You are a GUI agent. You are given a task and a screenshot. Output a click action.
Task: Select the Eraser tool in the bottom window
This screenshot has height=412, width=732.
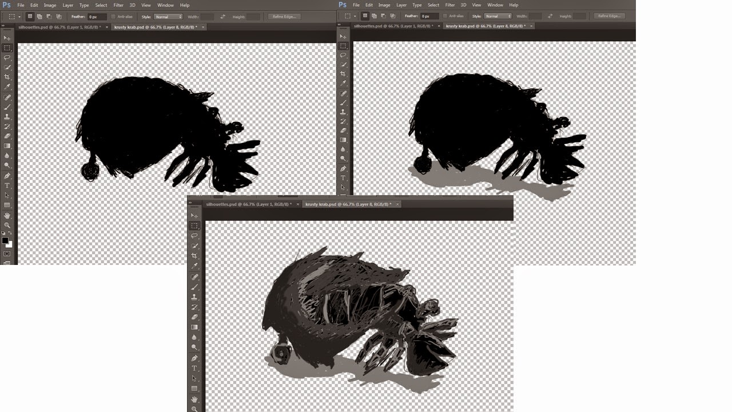(194, 317)
